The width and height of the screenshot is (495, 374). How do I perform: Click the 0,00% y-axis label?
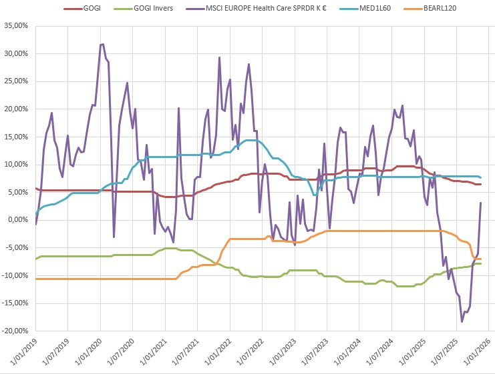point(18,220)
